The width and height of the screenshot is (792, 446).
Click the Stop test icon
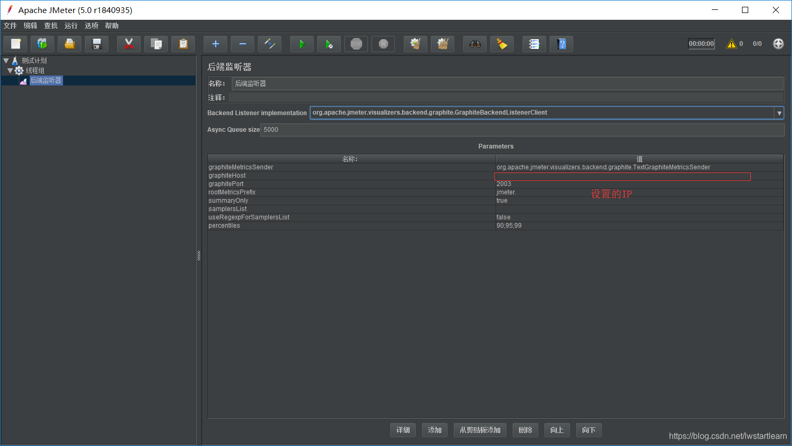[356, 44]
